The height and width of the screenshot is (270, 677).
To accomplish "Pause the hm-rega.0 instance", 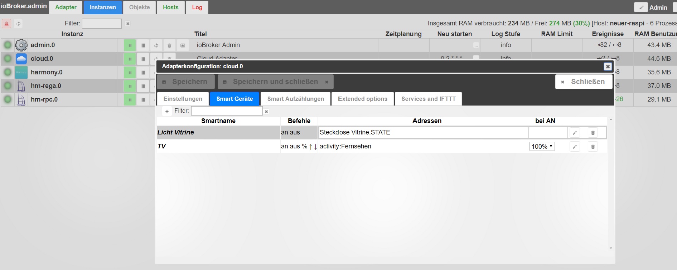I will (x=130, y=86).
